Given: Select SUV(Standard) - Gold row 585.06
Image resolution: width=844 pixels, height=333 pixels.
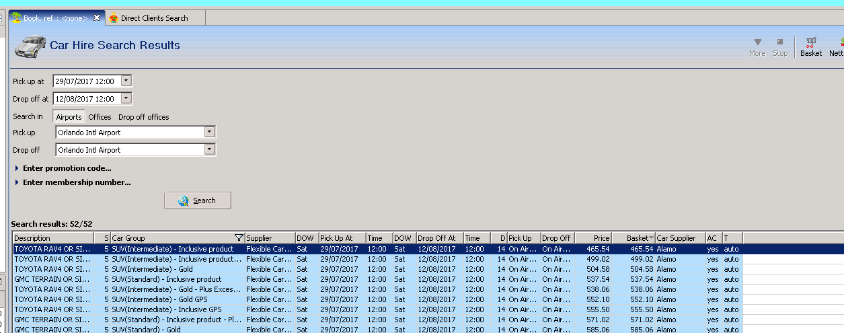Looking at the screenshot, I should coord(377,329).
